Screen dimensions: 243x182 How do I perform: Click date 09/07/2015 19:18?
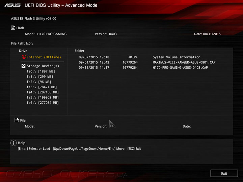(94, 57)
